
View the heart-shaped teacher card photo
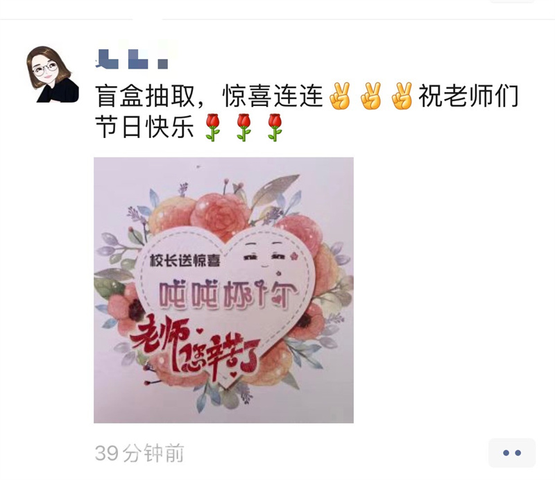(x=223, y=290)
